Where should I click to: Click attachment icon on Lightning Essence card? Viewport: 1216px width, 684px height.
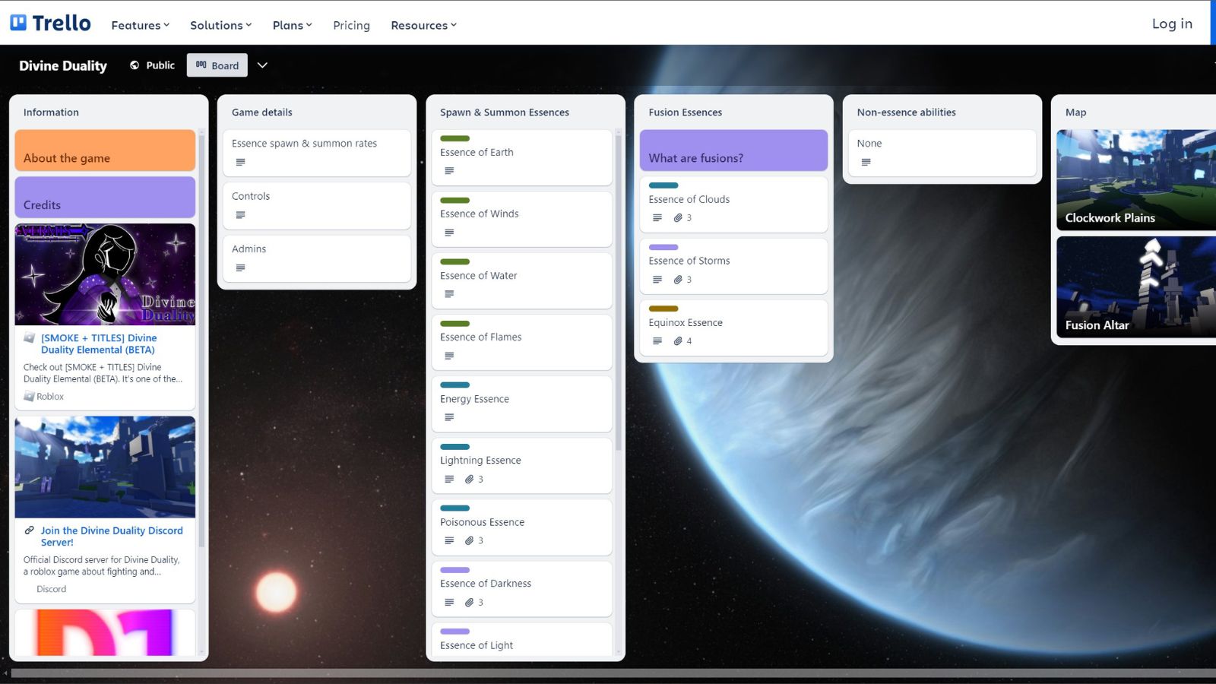(x=469, y=480)
